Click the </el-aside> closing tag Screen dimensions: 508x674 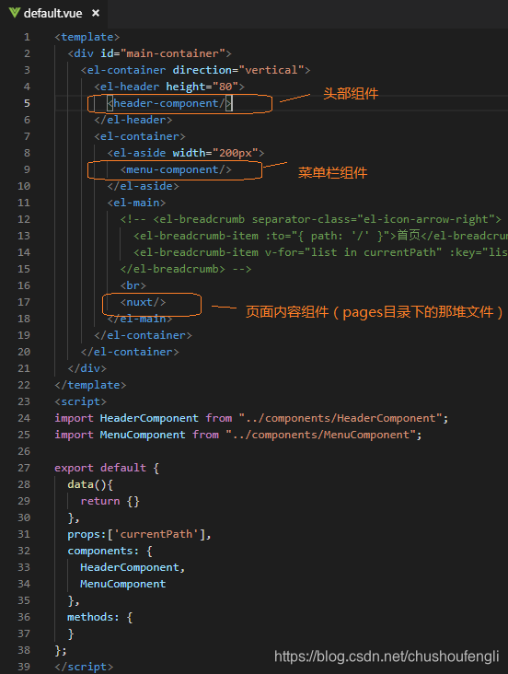point(143,186)
